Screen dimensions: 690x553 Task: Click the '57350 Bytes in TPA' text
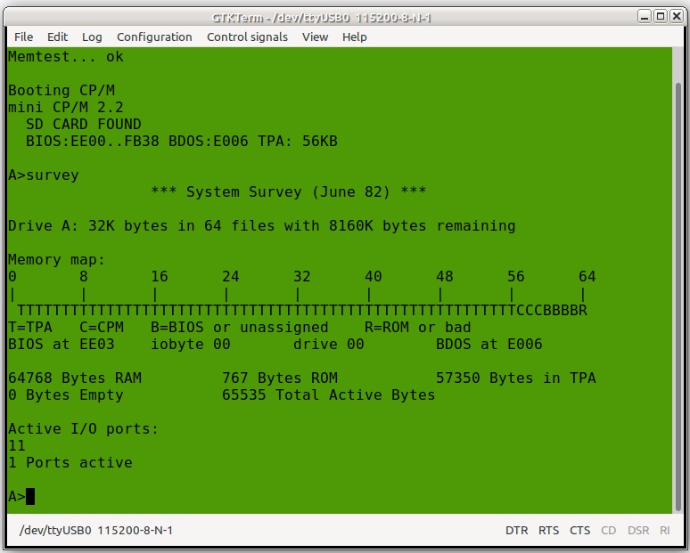pos(516,378)
